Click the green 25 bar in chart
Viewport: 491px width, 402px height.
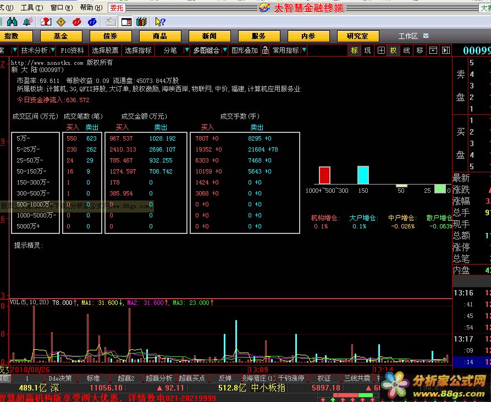pyautogui.click(x=440, y=188)
